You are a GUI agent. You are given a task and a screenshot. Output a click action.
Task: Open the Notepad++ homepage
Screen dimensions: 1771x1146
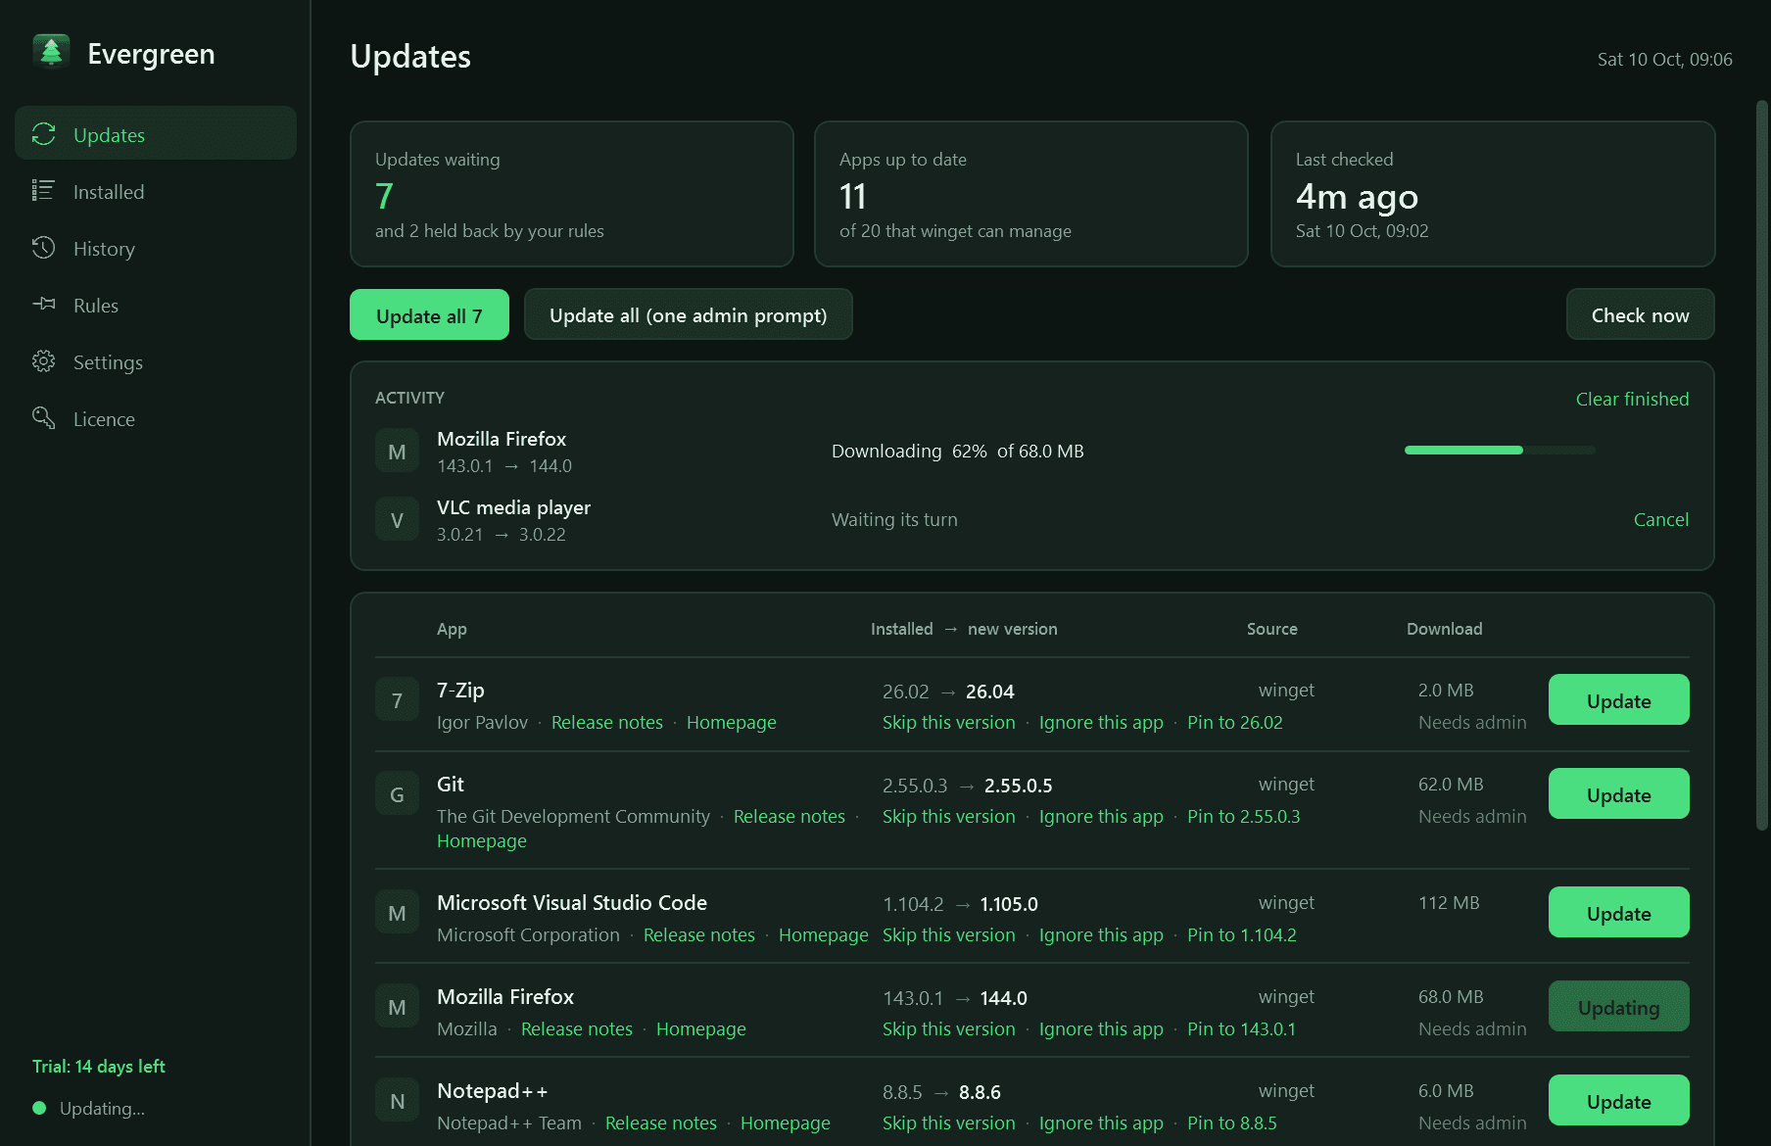786,1122
